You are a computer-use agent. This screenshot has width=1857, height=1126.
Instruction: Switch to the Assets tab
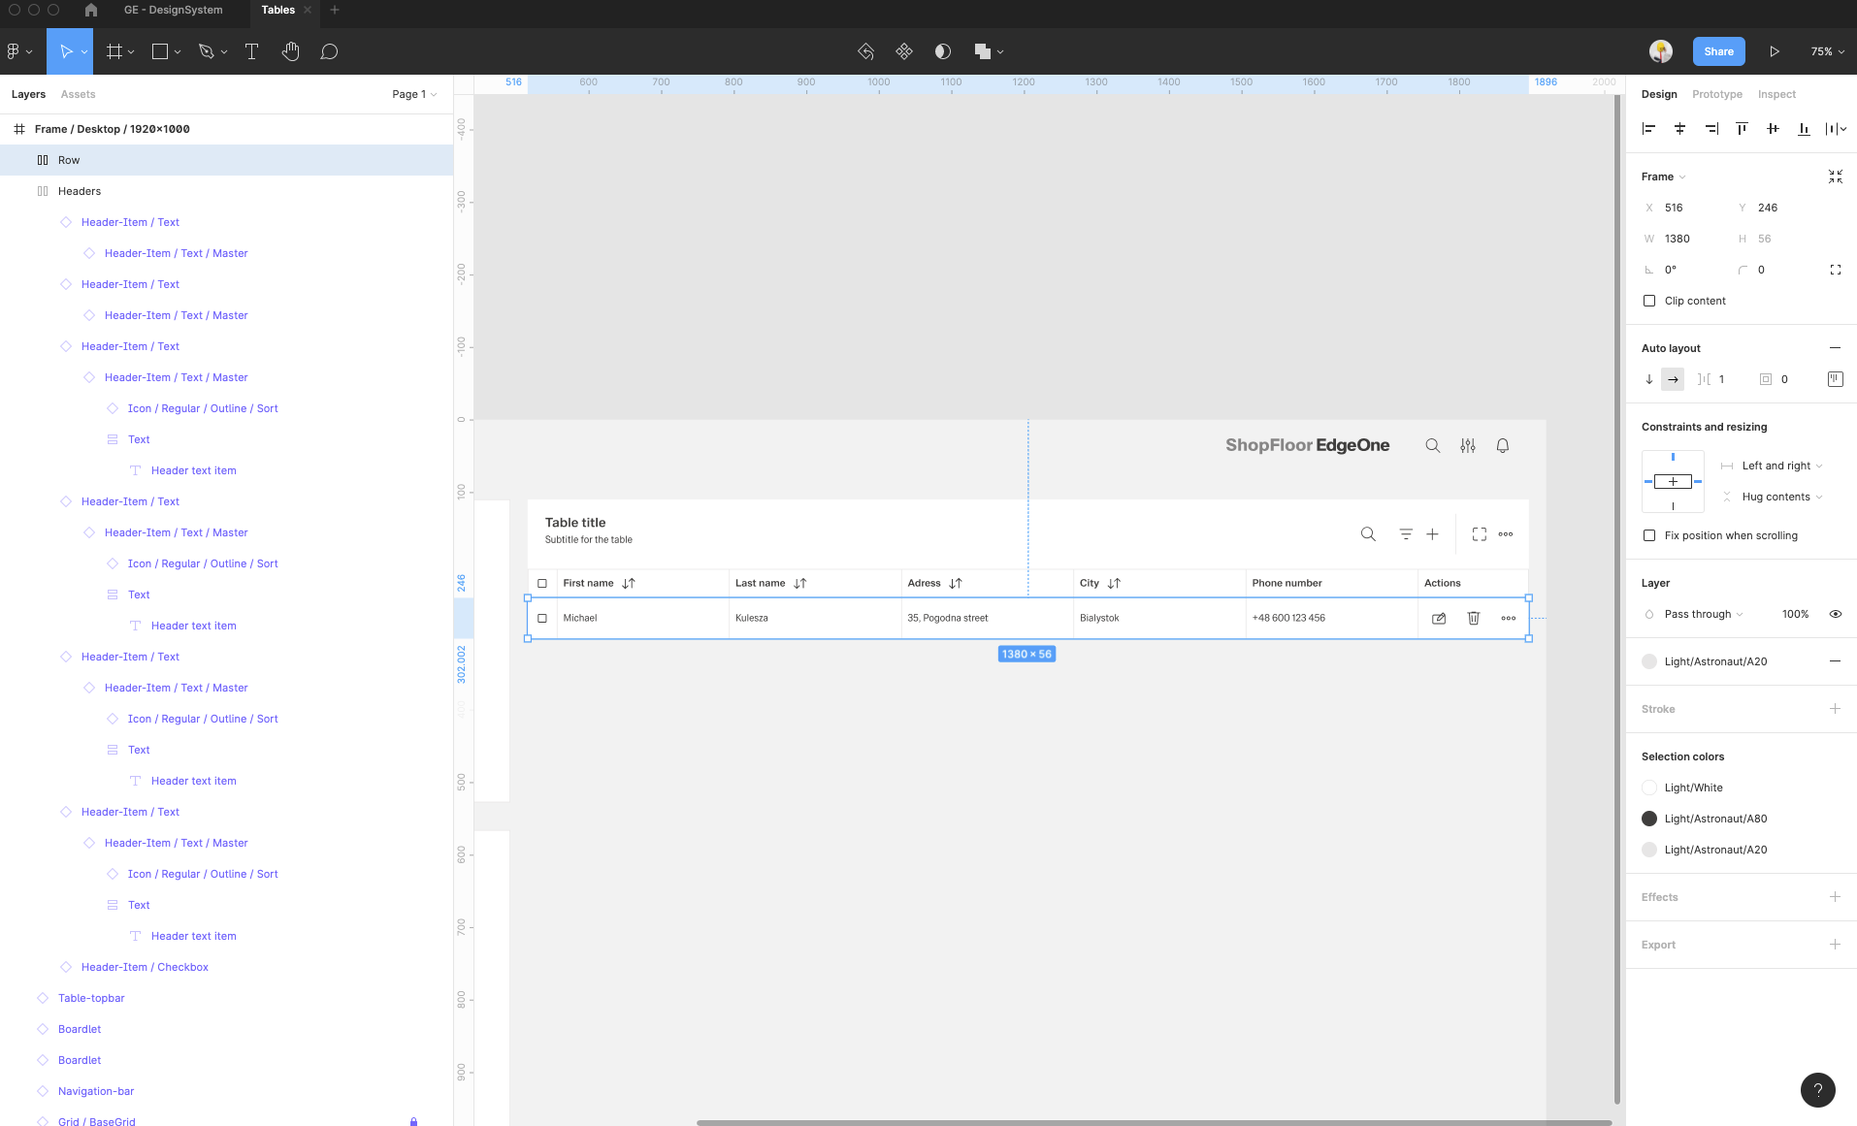coord(78,94)
